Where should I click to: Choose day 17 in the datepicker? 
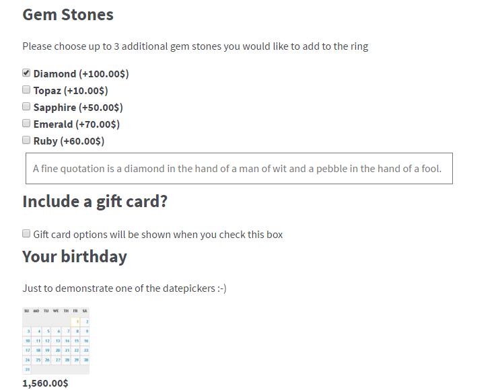[27, 350]
